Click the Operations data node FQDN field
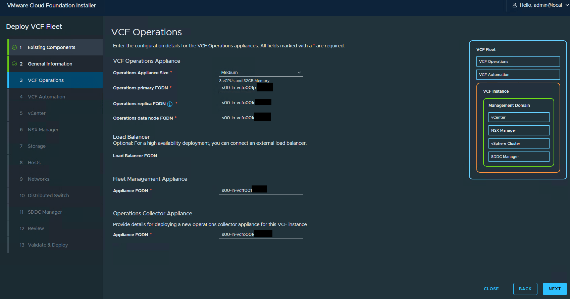570x299 pixels. click(261, 118)
